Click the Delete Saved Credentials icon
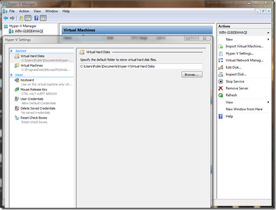Viewport: 276px width, 210px height. pyautogui.click(x=17, y=108)
